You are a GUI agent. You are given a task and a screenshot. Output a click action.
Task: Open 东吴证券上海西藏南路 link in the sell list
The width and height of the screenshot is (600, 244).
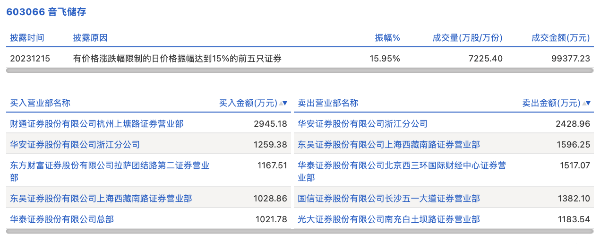click(388, 145)
